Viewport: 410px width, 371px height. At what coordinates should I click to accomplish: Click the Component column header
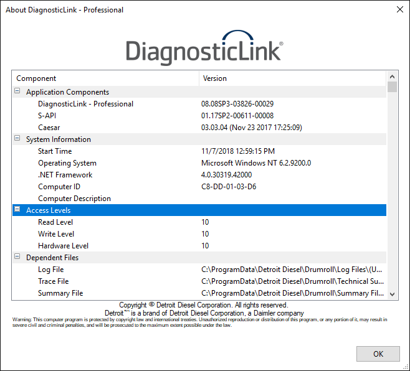[105, 78]
